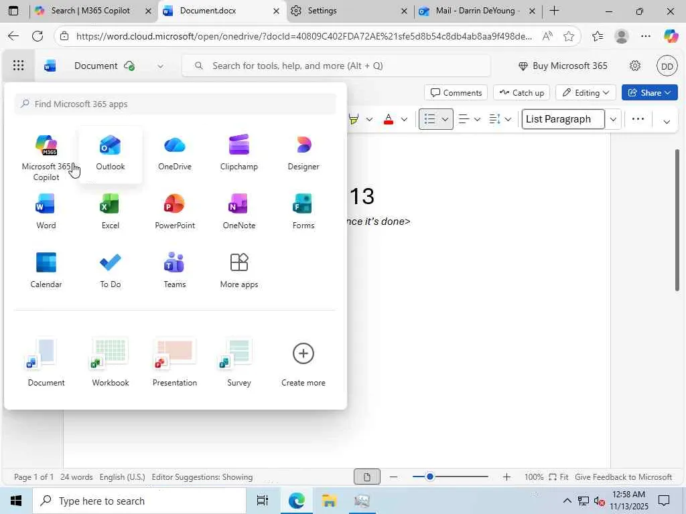
Task: Click Give Feedback to Microsoft
Action: pyautogui.click(x=624, y=477)
